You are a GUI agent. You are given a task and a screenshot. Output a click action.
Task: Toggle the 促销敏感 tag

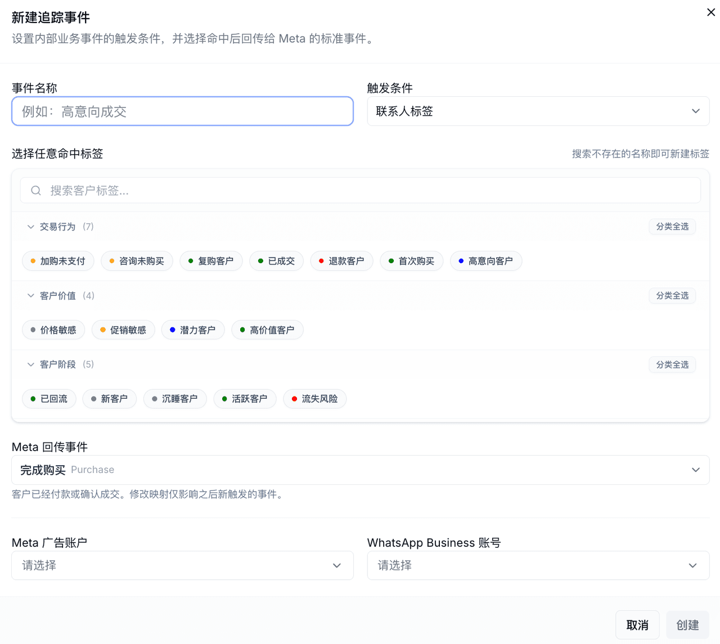(123, 330)
